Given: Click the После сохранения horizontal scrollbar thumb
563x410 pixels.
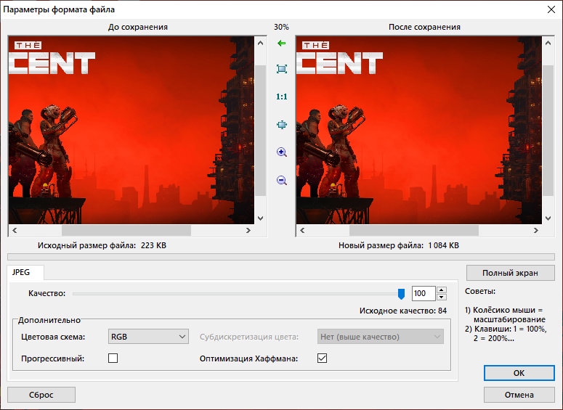Looking at the screenshot, I should click(414, 230).
